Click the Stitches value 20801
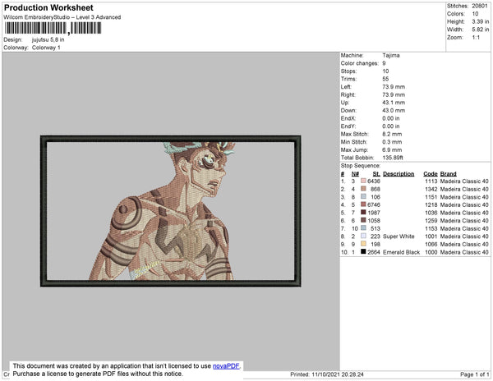Screen dimensions: 493x381 click(480, 6)
